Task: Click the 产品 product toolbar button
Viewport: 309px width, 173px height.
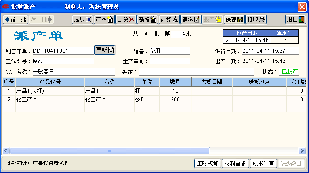Action: pos(104,19)
